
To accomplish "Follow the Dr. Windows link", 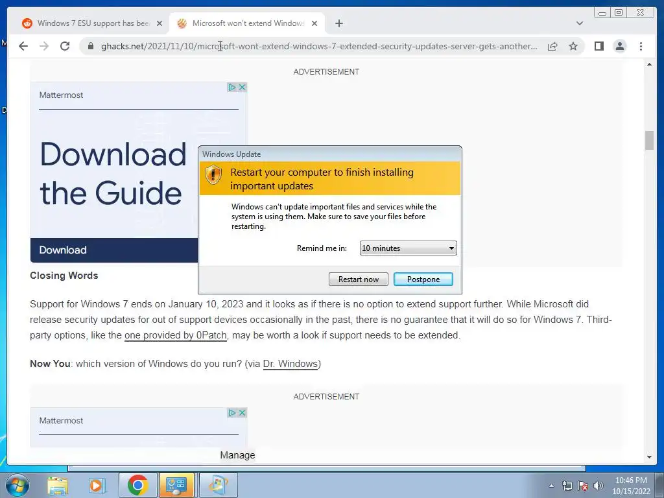I will pyautogui.click(x=290, y=364).
